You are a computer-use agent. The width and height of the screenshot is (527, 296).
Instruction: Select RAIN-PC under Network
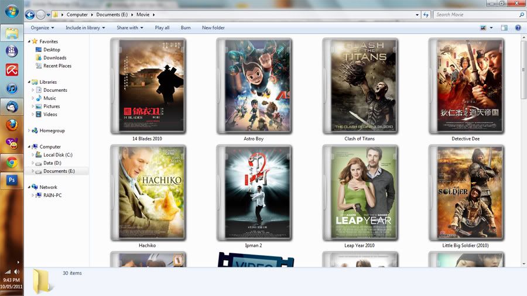pos(53,195)
